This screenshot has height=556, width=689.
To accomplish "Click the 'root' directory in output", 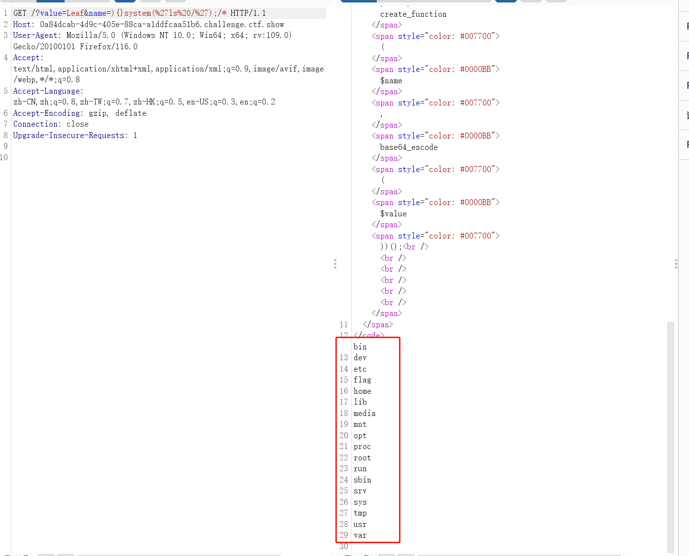I will pos(363,458).
